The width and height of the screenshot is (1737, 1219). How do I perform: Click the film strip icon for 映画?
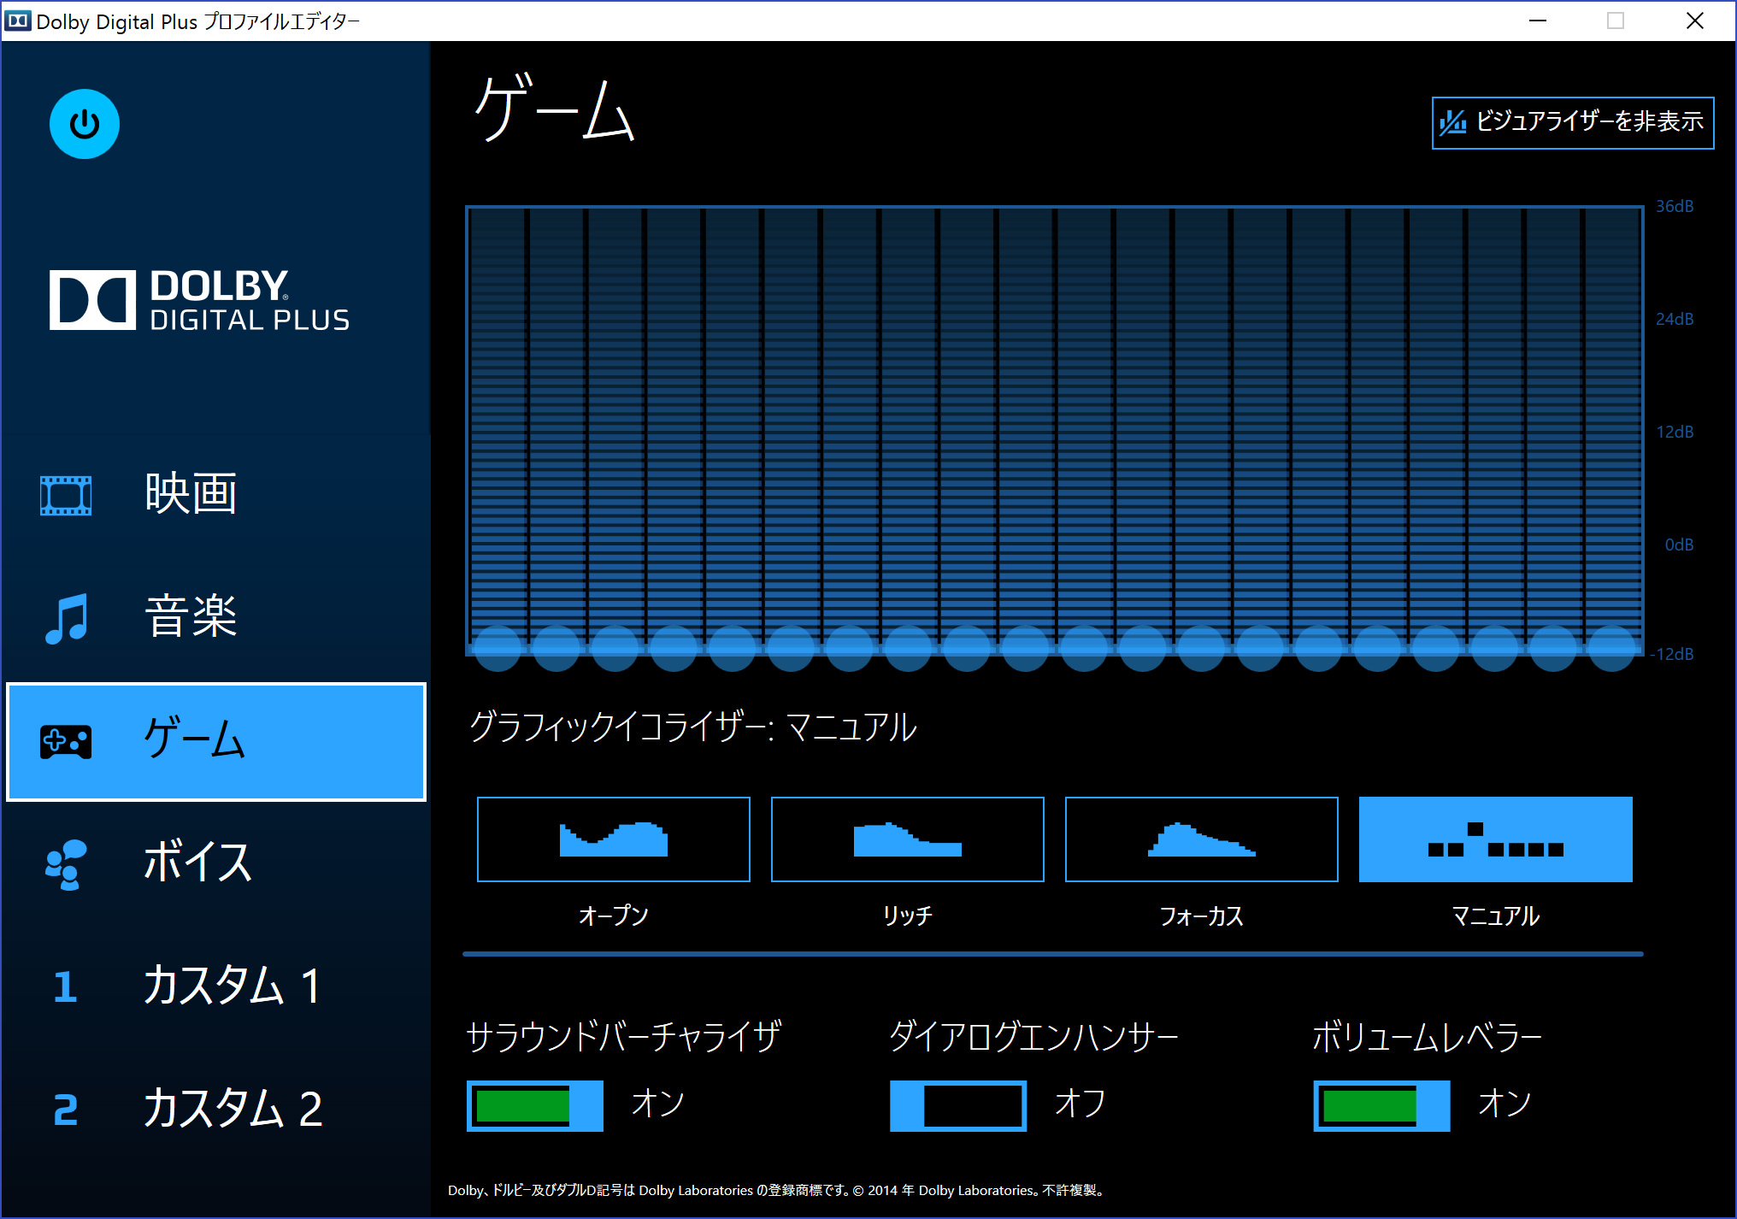[x=66, y=496]
